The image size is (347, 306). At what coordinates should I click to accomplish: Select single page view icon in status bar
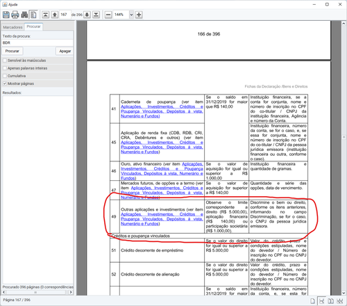(312, 301)
